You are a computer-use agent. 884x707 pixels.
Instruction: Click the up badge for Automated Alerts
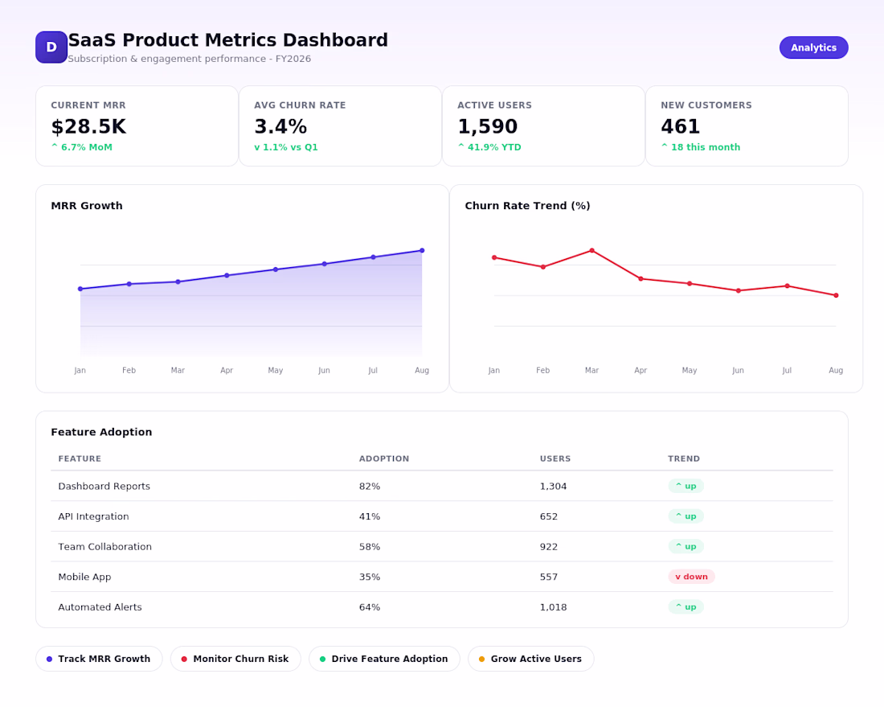pyautogui.click(x=686, y=607)
